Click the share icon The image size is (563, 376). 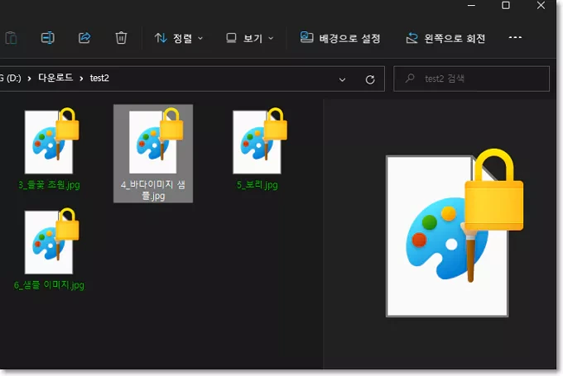84,38
